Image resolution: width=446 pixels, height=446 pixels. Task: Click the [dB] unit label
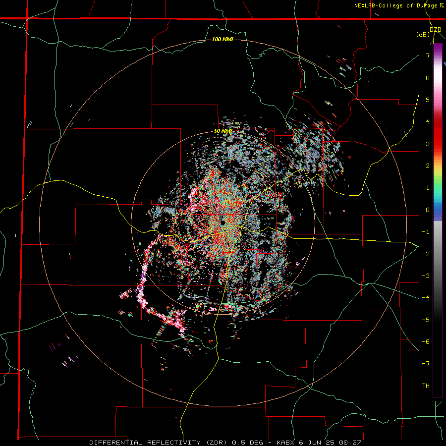(423, 35)
